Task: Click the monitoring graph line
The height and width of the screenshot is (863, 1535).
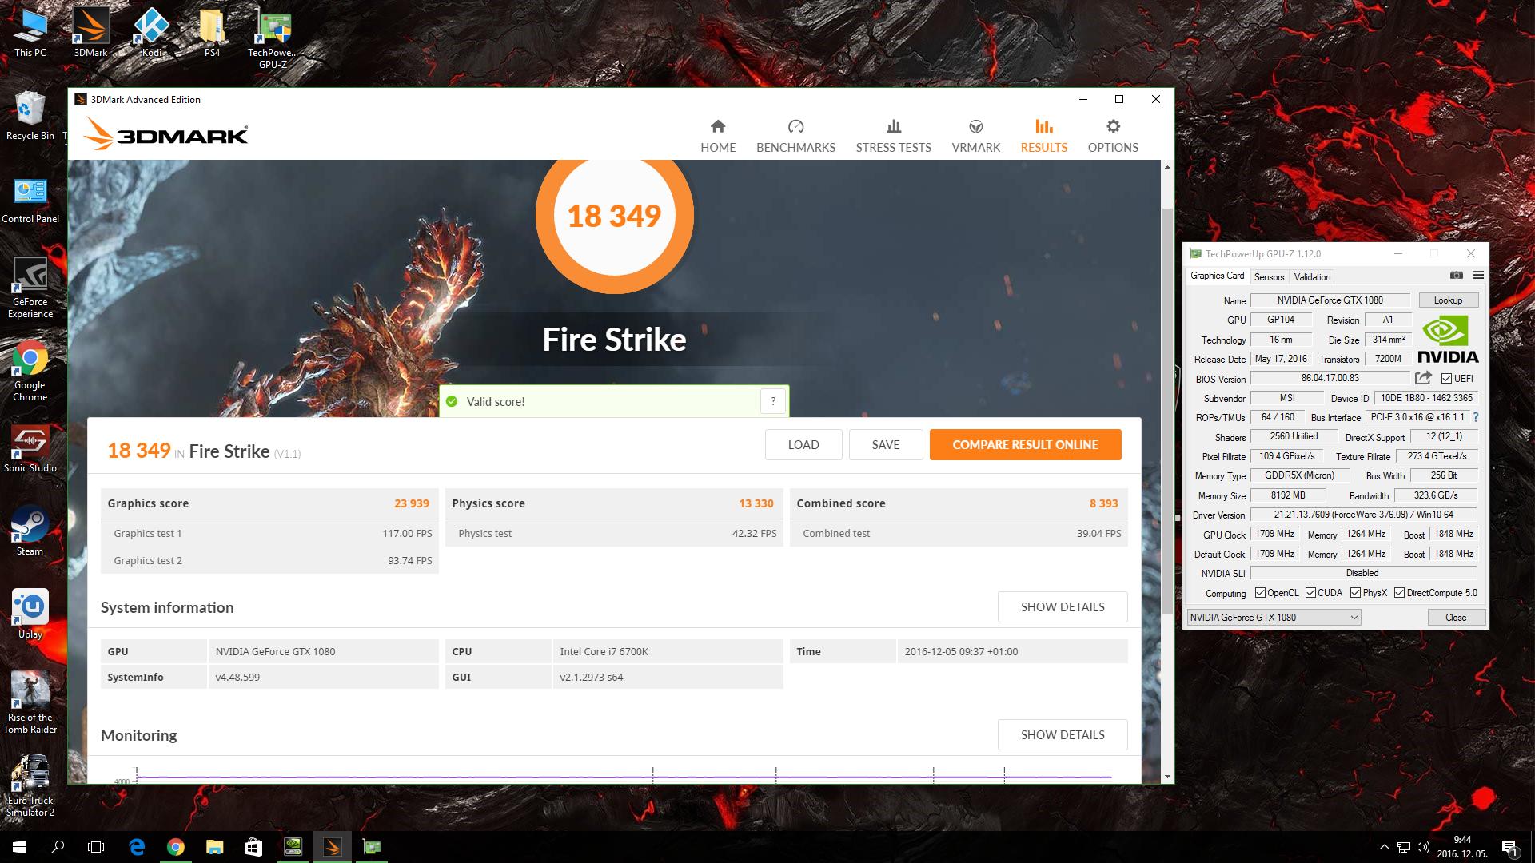Action: coord(624,777)
